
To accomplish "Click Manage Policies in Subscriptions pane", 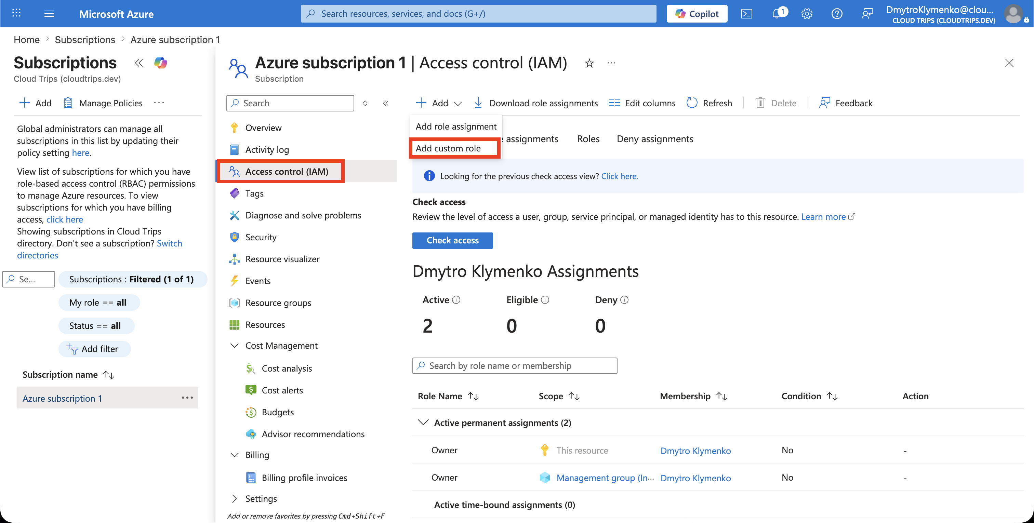I will (103, 103).
